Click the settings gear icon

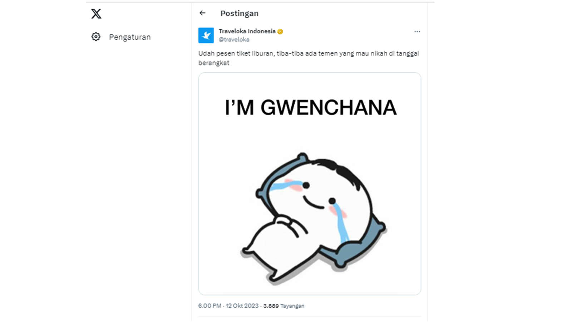tap(96, 37)
